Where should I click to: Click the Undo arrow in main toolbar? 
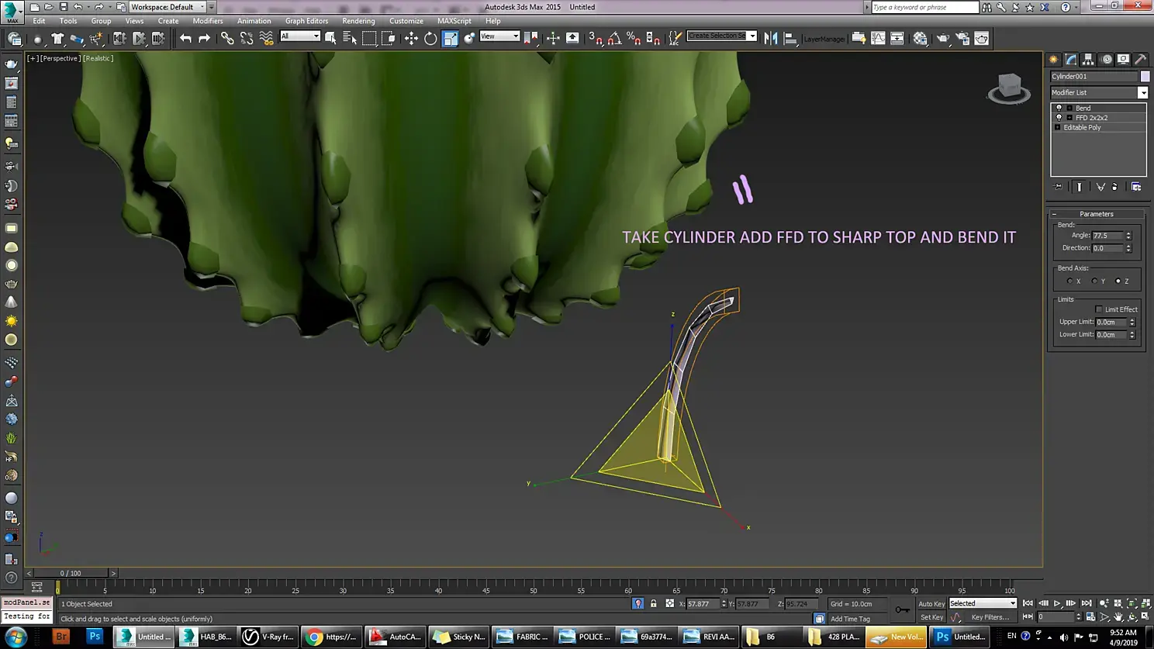click(x=185, y=38)
